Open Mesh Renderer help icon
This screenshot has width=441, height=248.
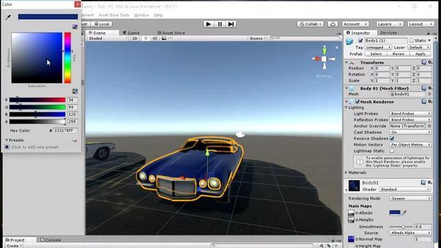click(x=424, y=101)
